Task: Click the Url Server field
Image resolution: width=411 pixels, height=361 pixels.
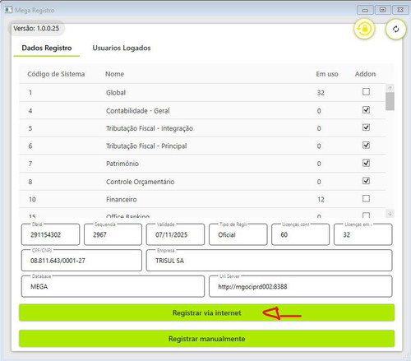Action: (301, 286)
